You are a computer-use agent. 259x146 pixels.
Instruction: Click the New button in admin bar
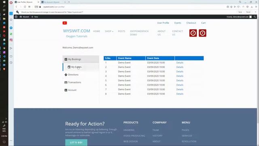pos(35,17)
